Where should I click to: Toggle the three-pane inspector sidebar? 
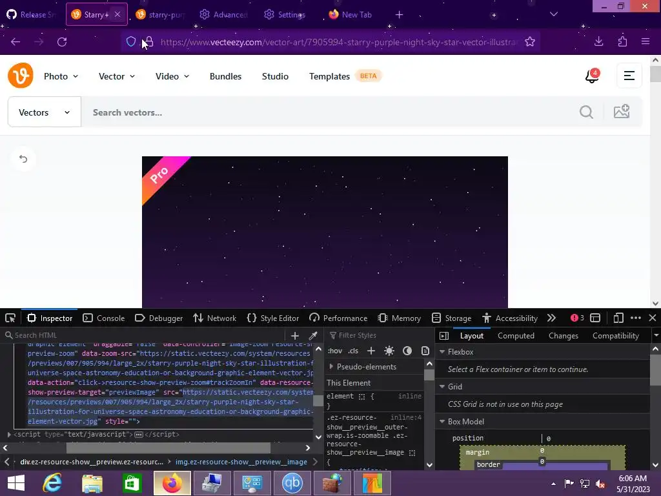(444, 336)
